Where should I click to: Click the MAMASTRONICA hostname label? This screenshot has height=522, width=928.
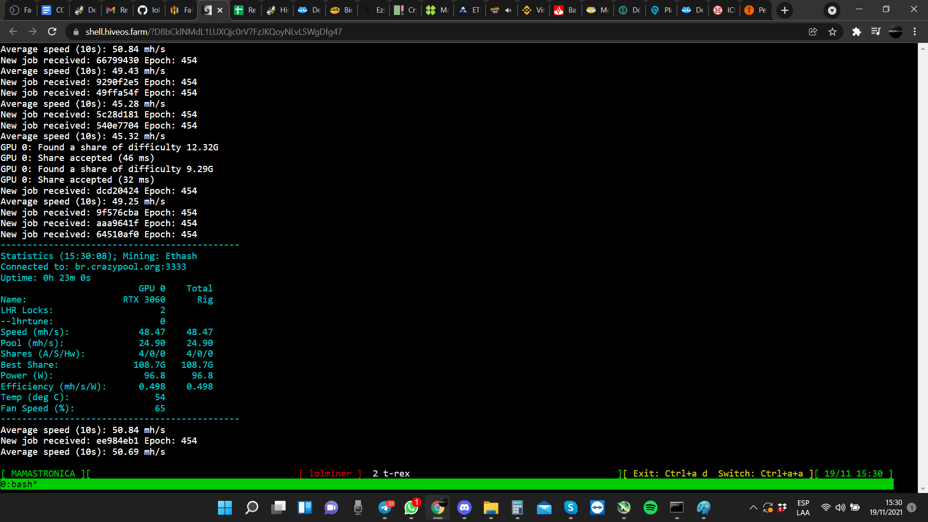(43, 474)
